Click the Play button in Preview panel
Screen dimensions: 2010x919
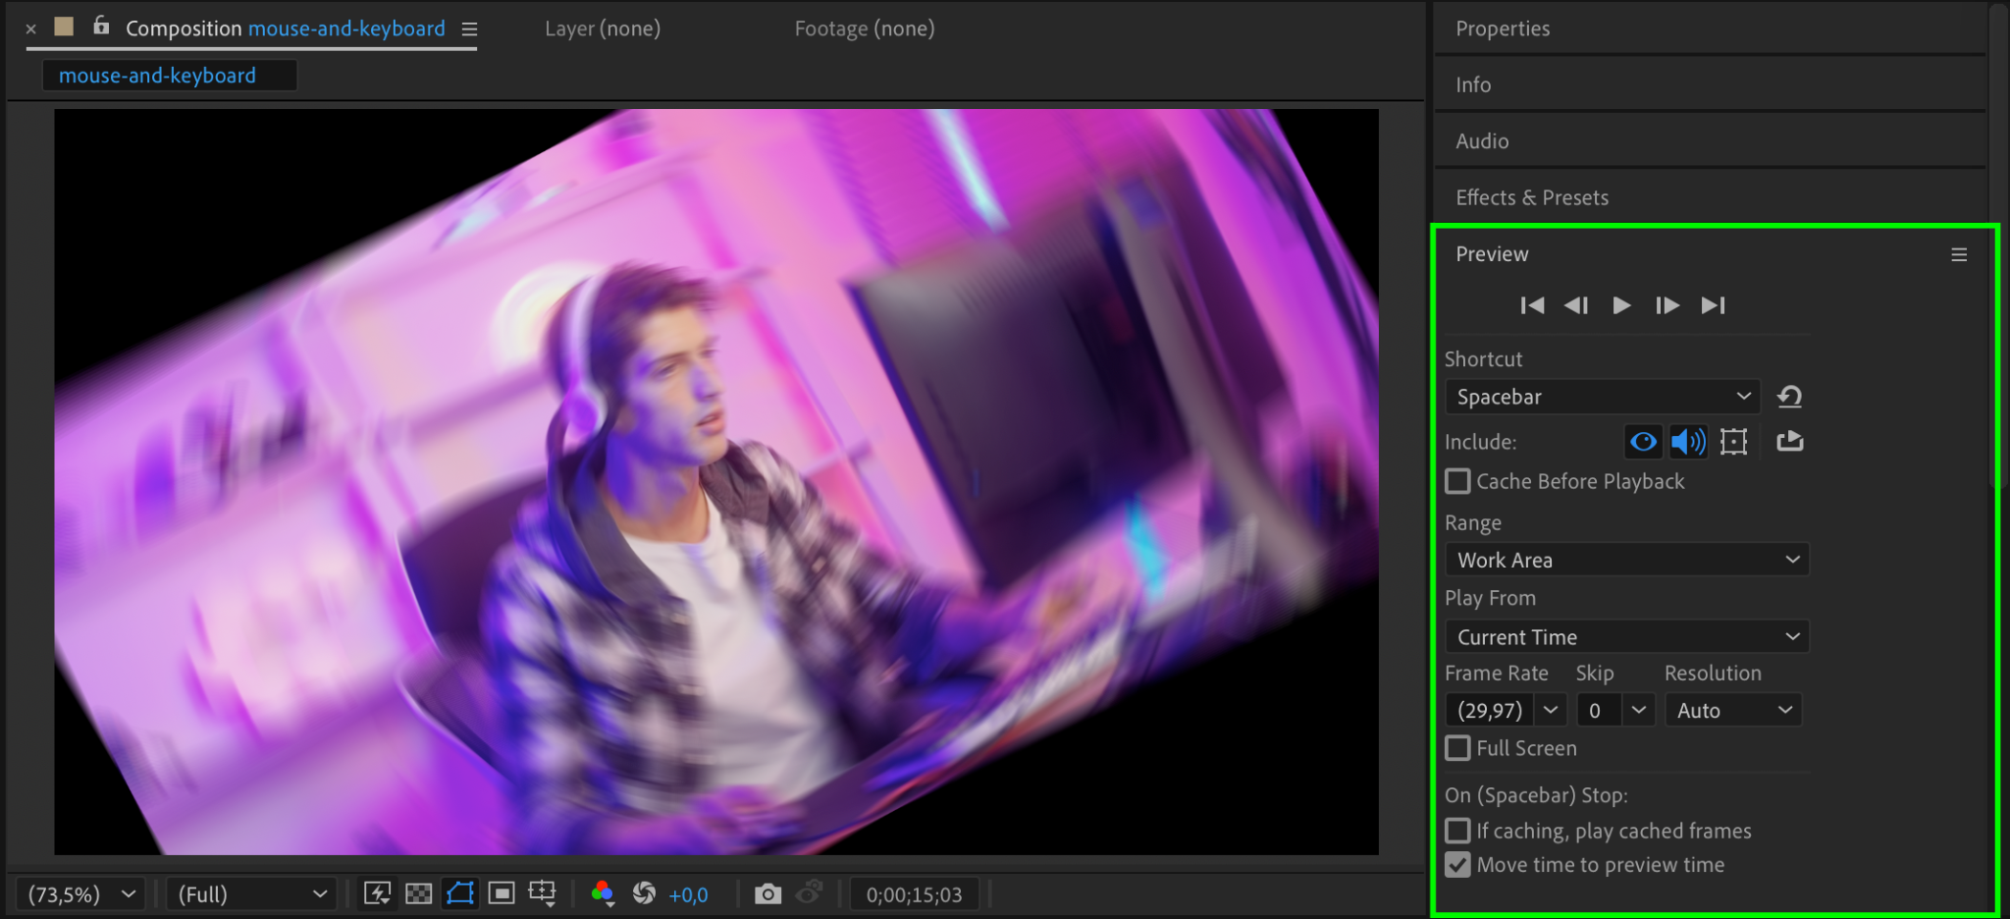point(1621,305)
